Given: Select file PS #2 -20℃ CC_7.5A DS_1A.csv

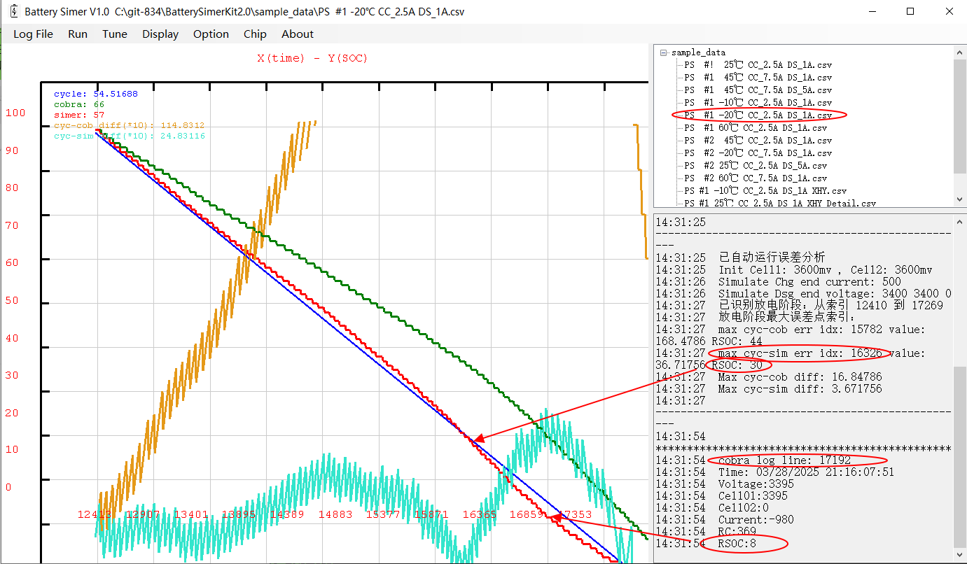Looking at the screenshot, I should pyautogui.click(x=758, y=153).
